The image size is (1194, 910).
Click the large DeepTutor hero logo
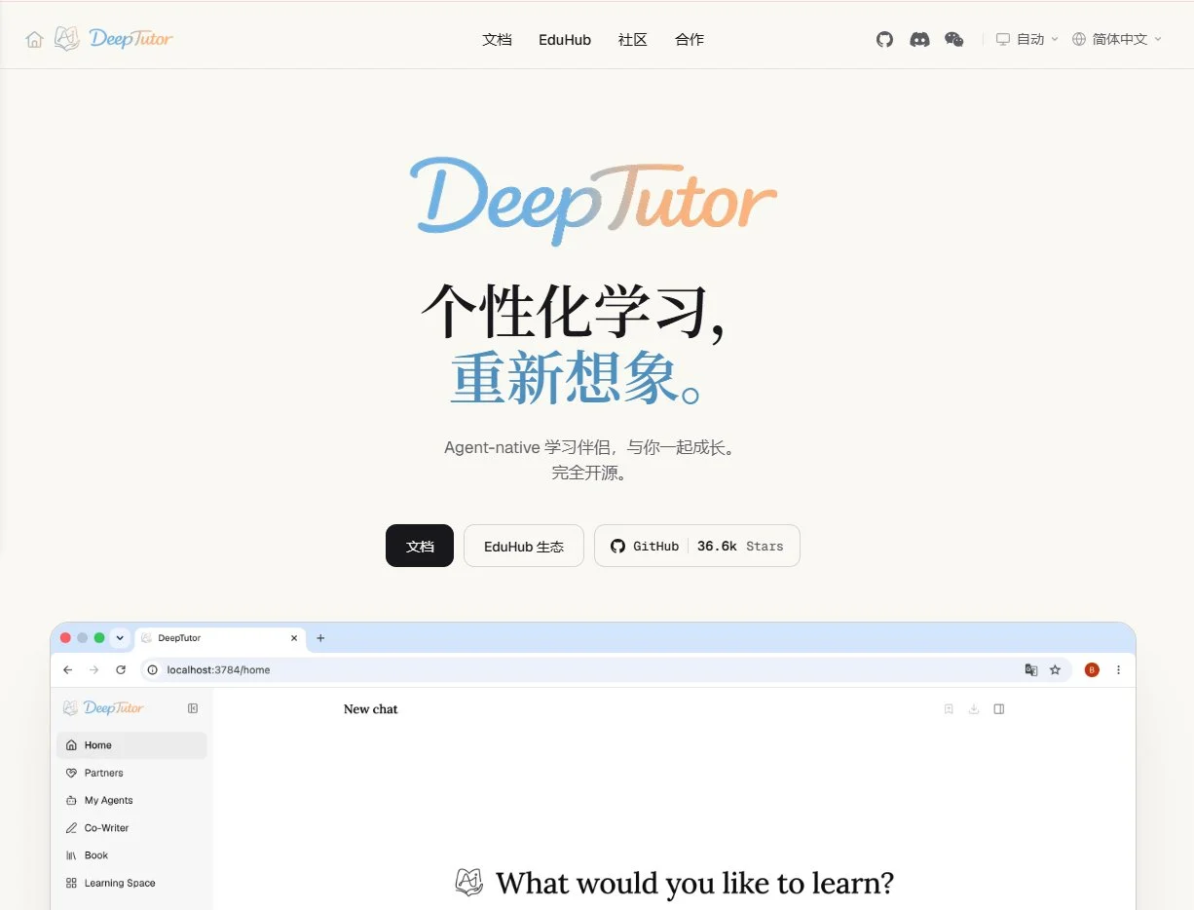593,200
